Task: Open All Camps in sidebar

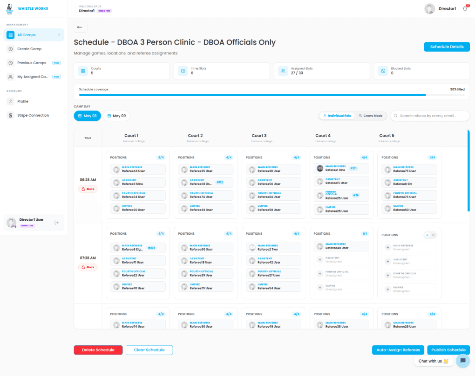Action: coord(34,35)
